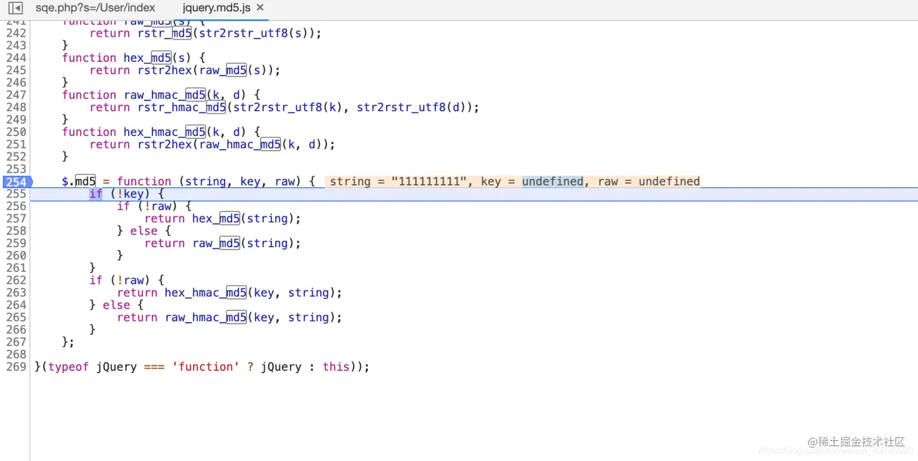This screenshot has height=461, width=918.
Task: Close the jquery.md5.js tab
Action: pyautogui.click(x=260, y=8)
